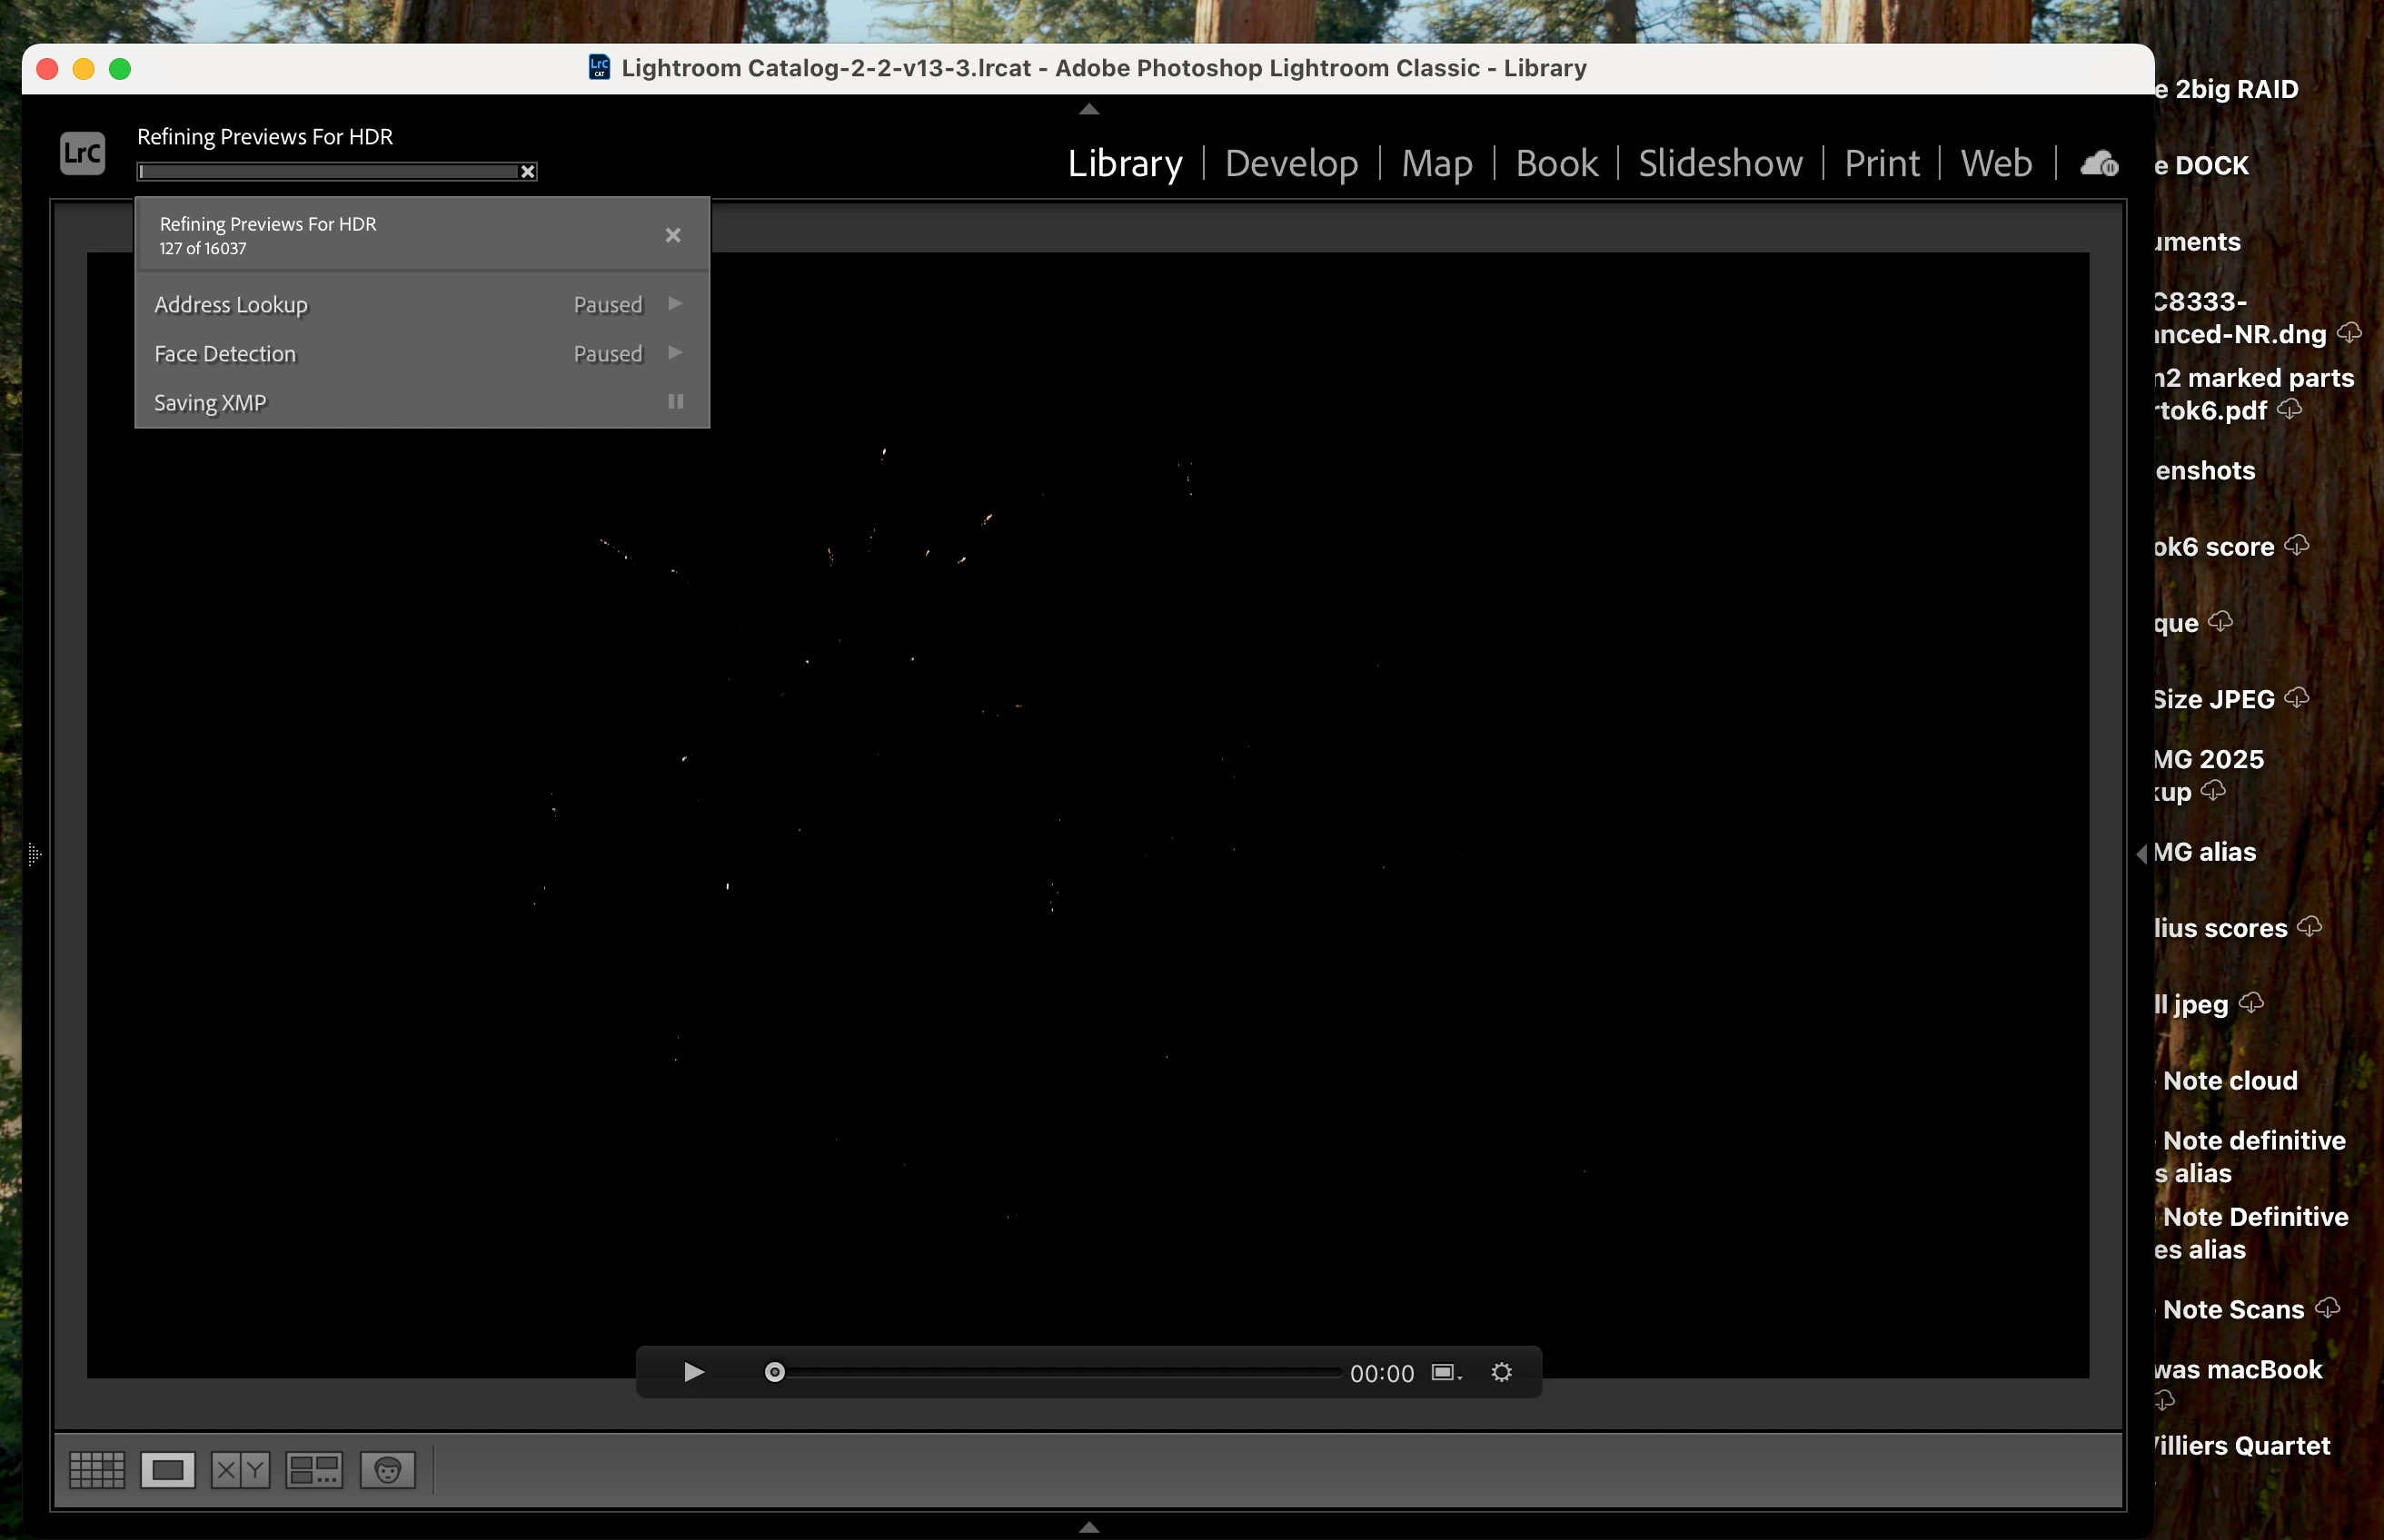Open the Slideshow module

[1720, 163]
